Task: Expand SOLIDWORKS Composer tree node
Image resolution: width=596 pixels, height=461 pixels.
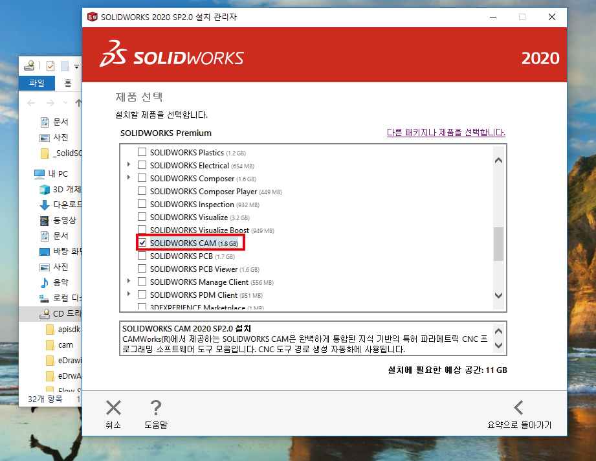Action: pyautogui.click(x=129, y=177)
